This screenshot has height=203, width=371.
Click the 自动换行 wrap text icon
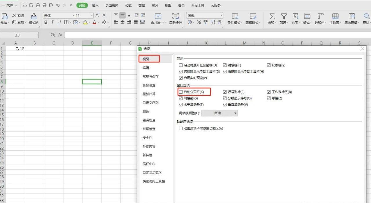pos(175,16)
